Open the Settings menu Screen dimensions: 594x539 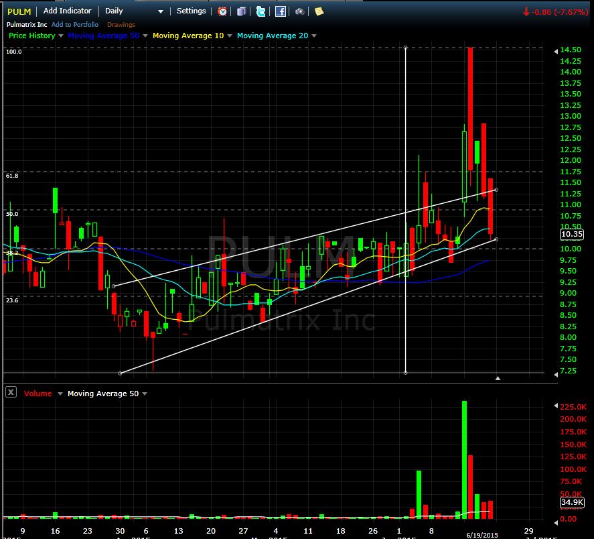(191, 11)
